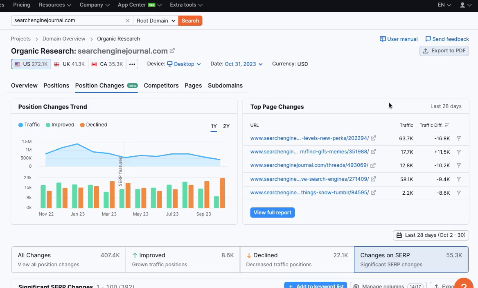The height and width of the screenshot is (288, 478).
Task: Filter by the find-gifs-memes page row
Action: coord(459,152)
